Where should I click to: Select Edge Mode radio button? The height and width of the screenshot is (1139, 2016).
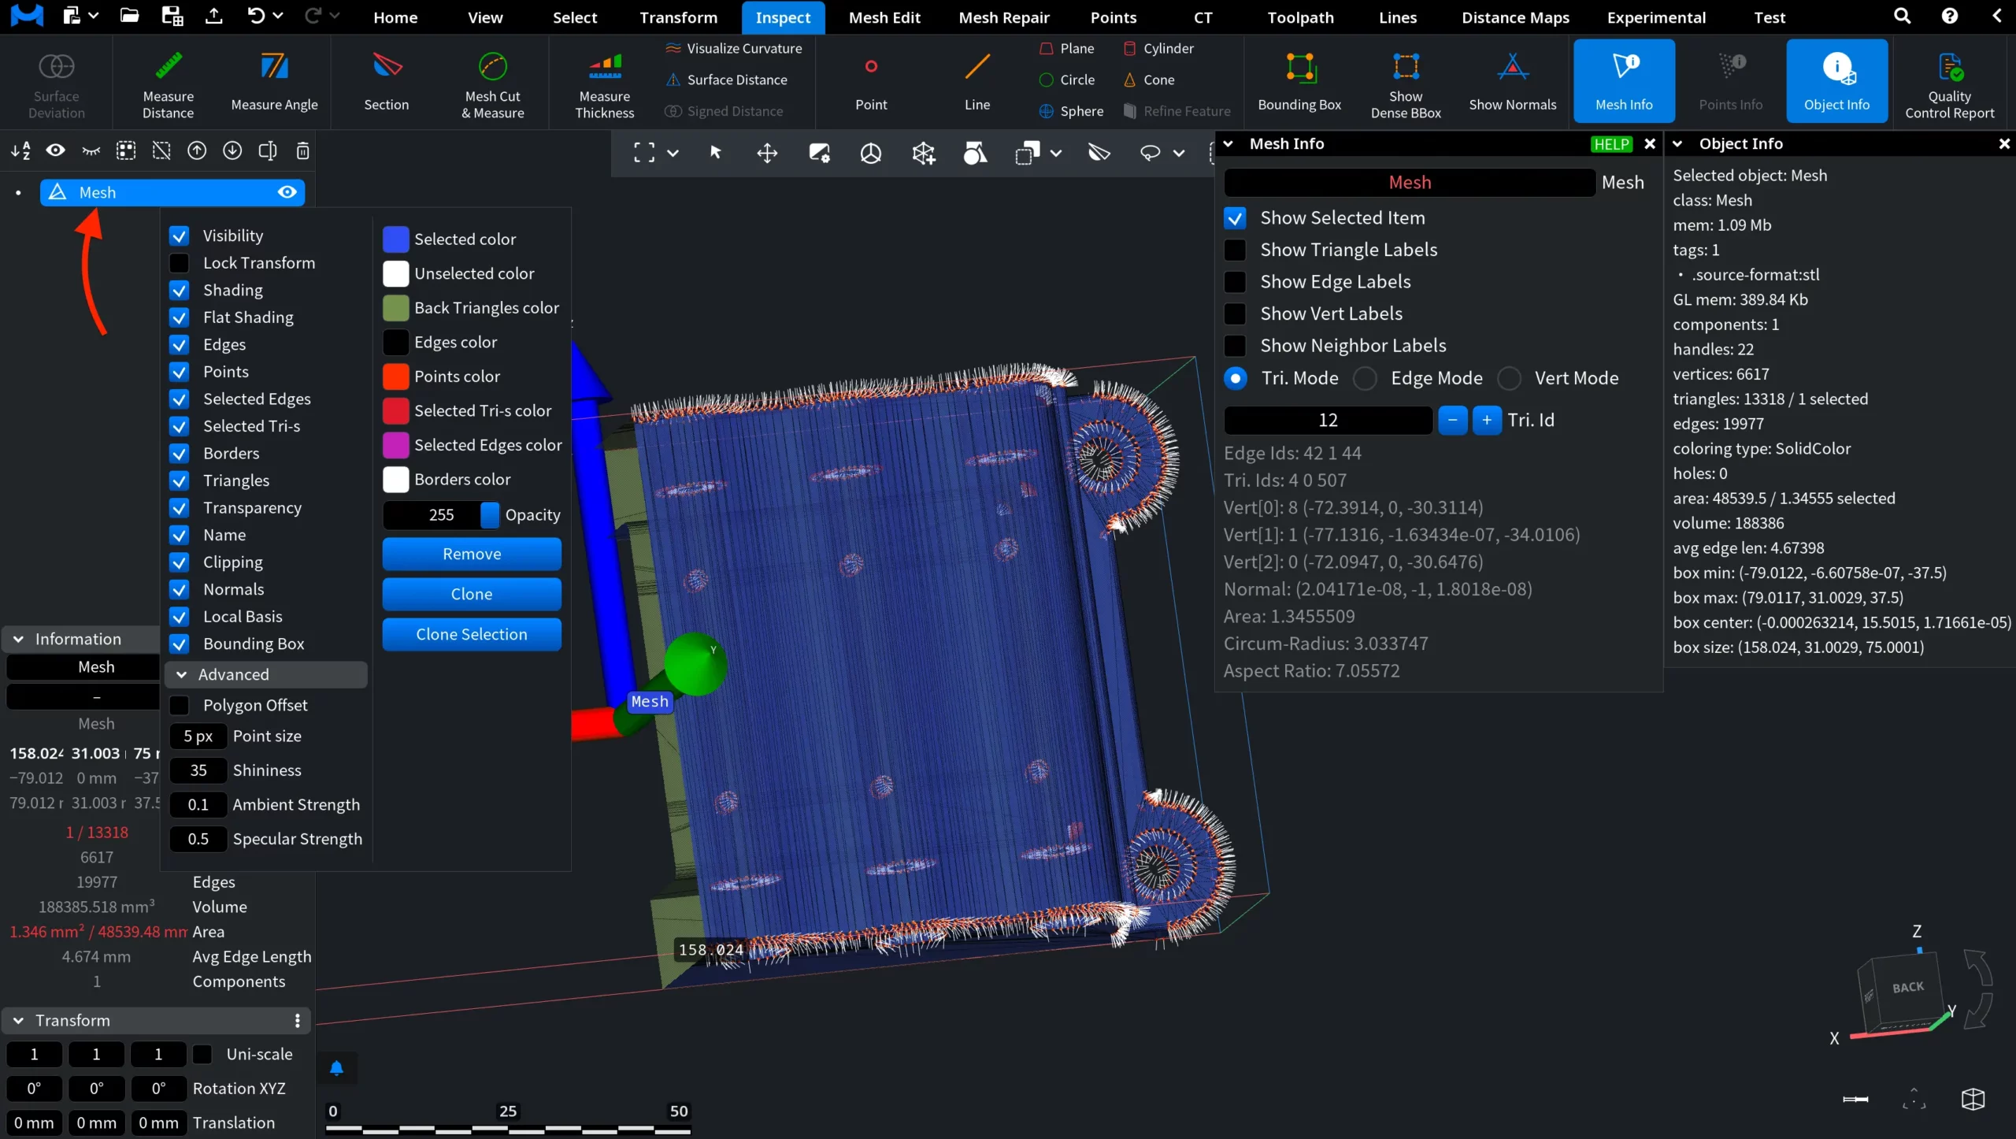(x=1365, y=379)
